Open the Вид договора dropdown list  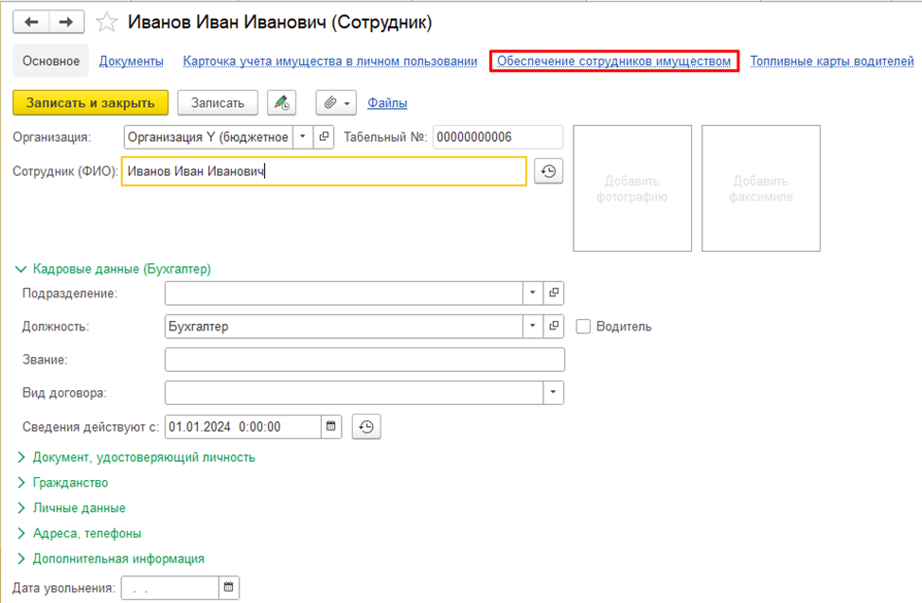[554, 393]
